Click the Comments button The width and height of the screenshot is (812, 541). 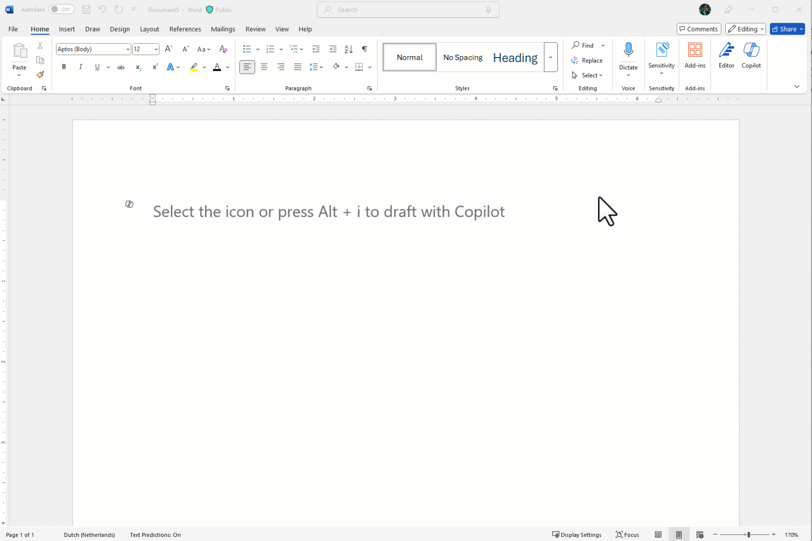point(698,29)
